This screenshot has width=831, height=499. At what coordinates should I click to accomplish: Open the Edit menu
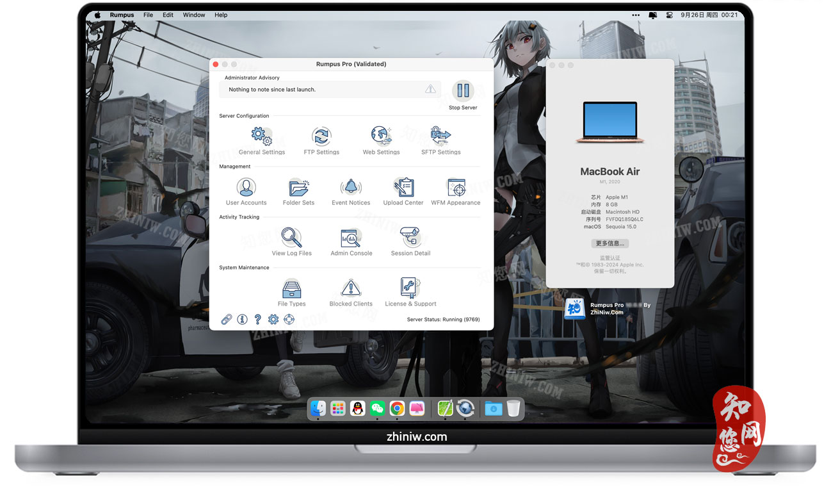[x=168, y=15]
